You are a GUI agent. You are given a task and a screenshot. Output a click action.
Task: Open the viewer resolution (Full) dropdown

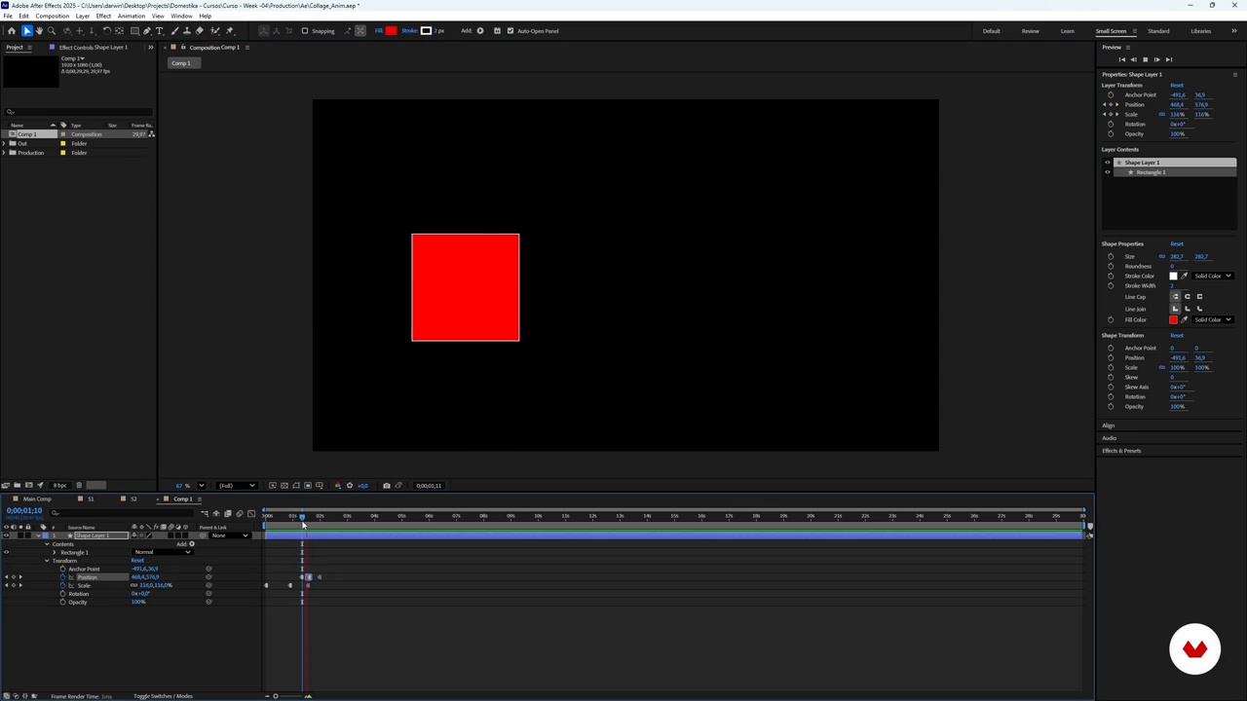point(237,486)
